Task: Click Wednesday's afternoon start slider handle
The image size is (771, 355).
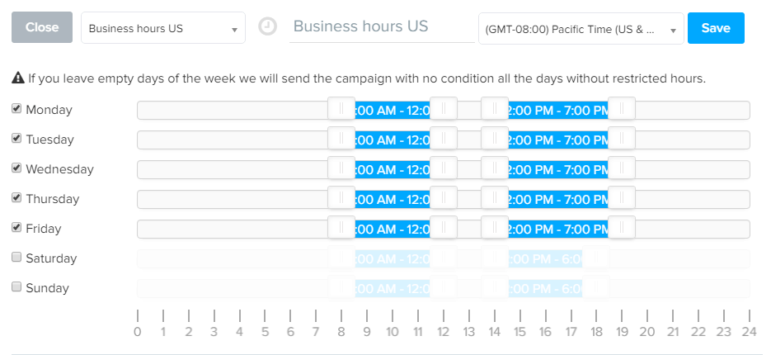Action: click(x=495, y=168)
